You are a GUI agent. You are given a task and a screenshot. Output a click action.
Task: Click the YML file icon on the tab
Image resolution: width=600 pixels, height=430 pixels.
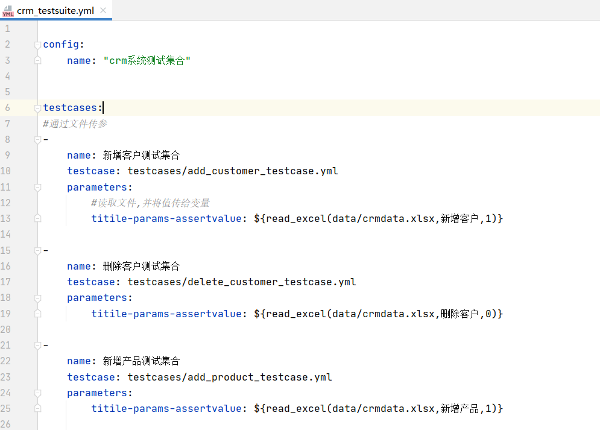pyautogui.click(x=8, y=11)
